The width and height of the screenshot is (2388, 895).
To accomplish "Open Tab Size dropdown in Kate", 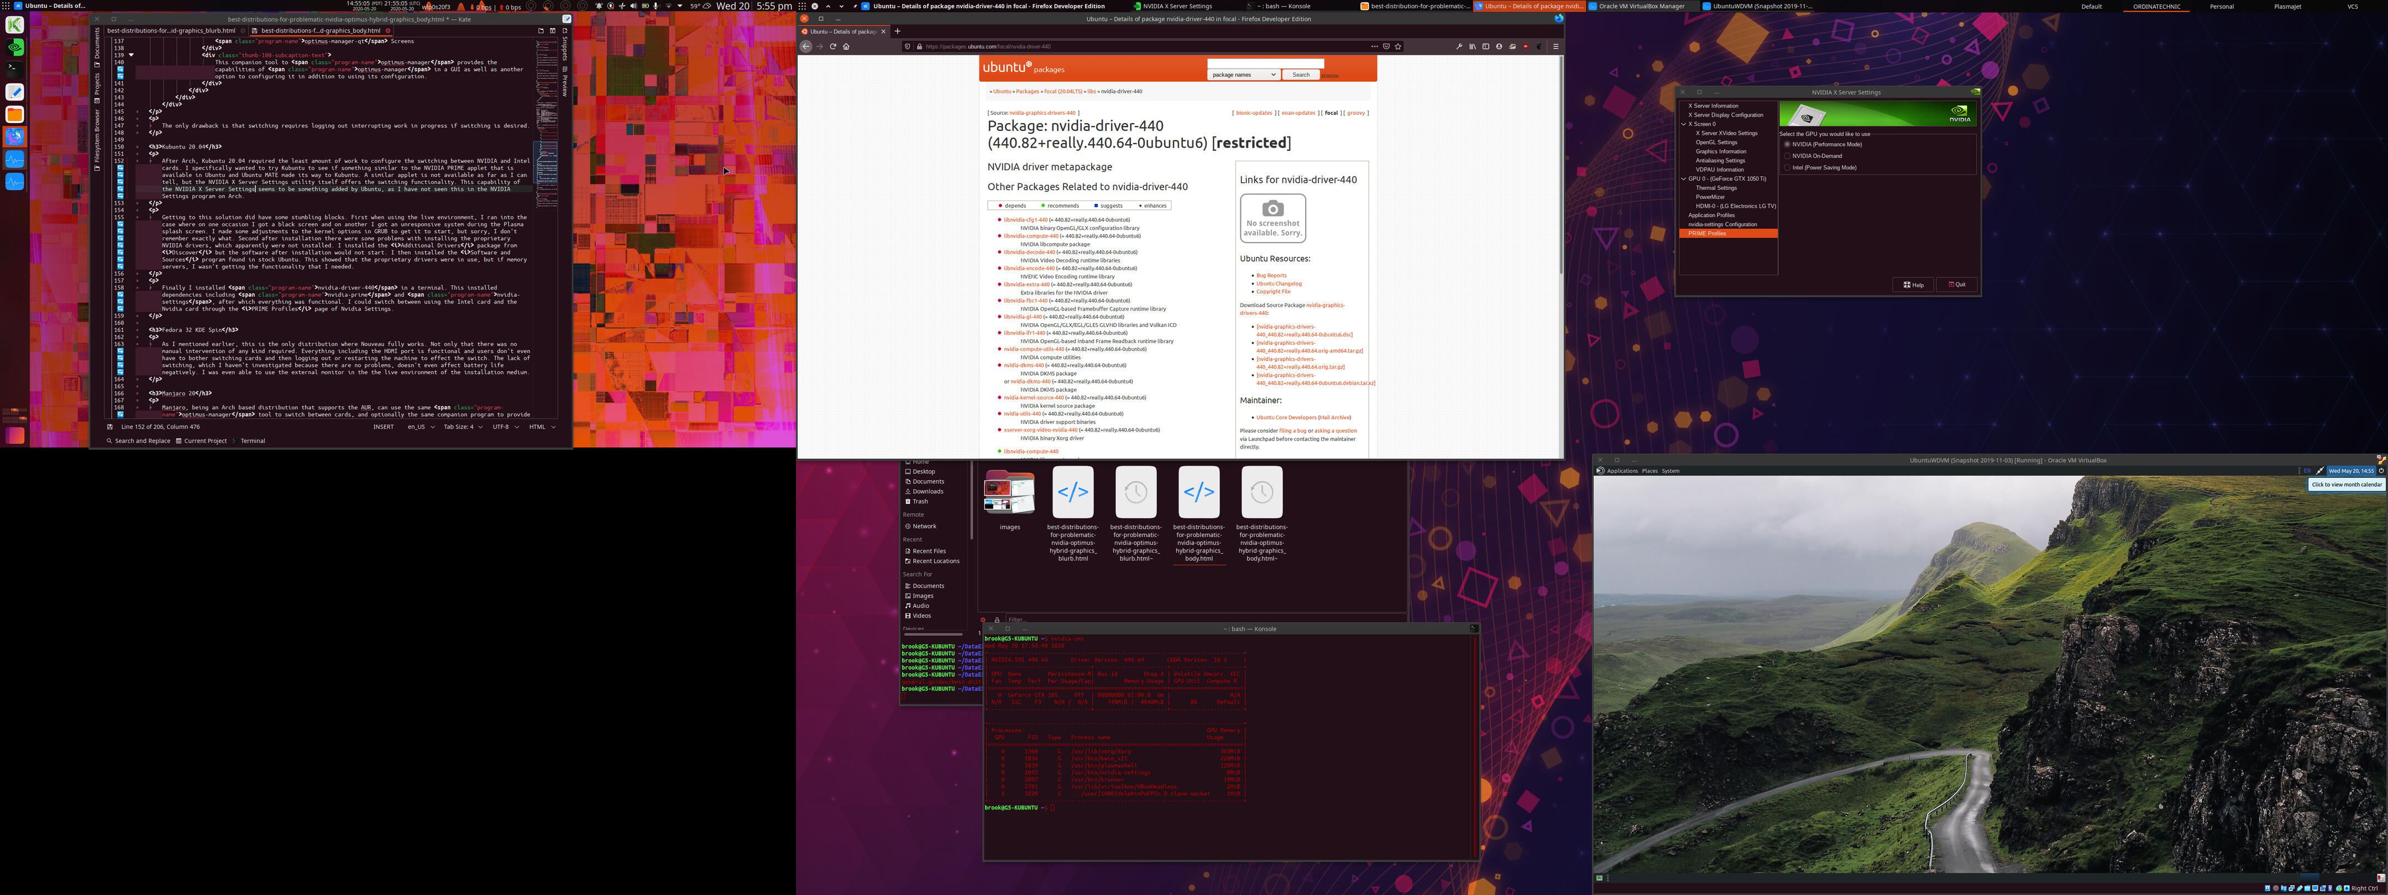I will pos(463,427).
